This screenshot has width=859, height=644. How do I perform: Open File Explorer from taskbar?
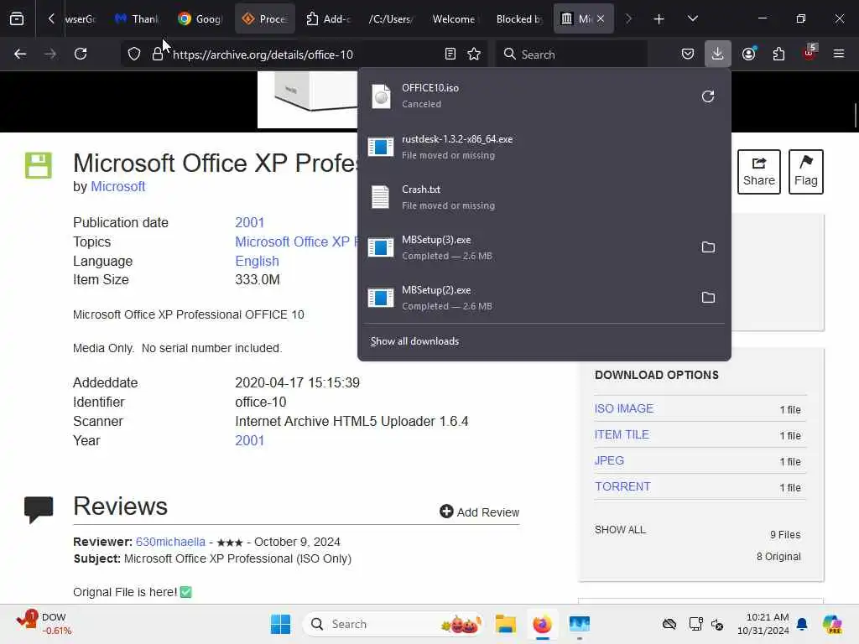pyautogui.click(x=506, y=624)
